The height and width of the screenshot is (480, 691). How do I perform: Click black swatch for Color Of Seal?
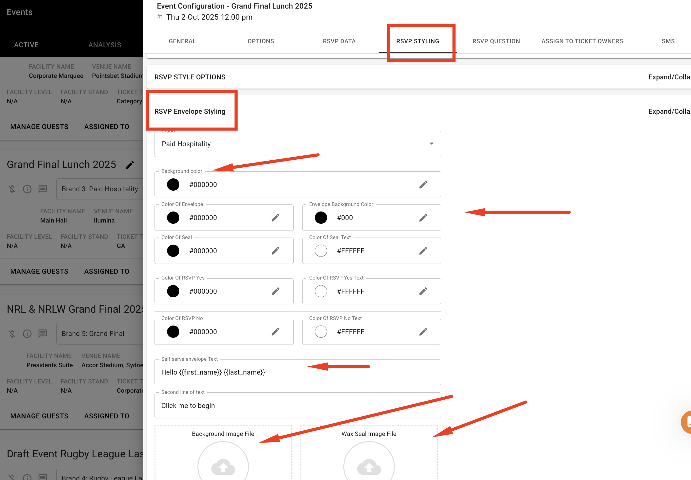(173, 251)
